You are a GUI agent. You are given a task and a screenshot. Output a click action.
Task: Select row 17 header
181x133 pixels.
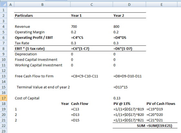pyautogui.click(x=4, y=98)
